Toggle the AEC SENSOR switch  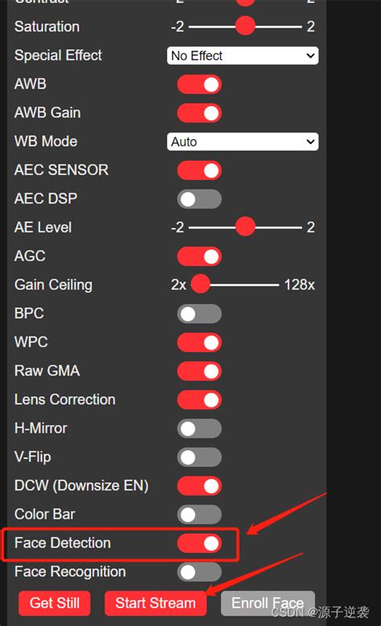point(199,170)
